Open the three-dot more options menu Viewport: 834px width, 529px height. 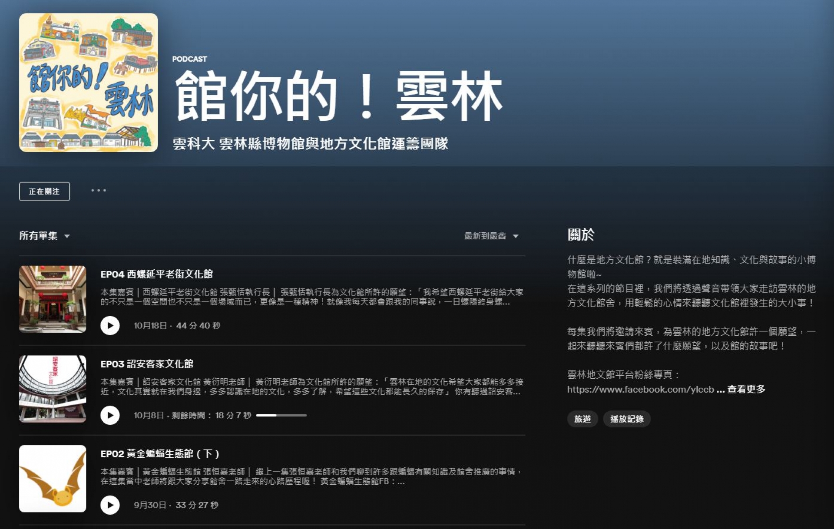tap(99, 191)
